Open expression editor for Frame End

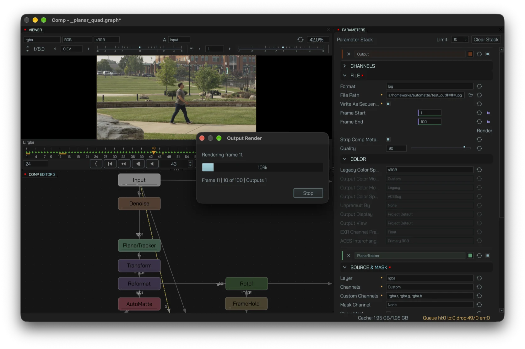coord(488,122)
